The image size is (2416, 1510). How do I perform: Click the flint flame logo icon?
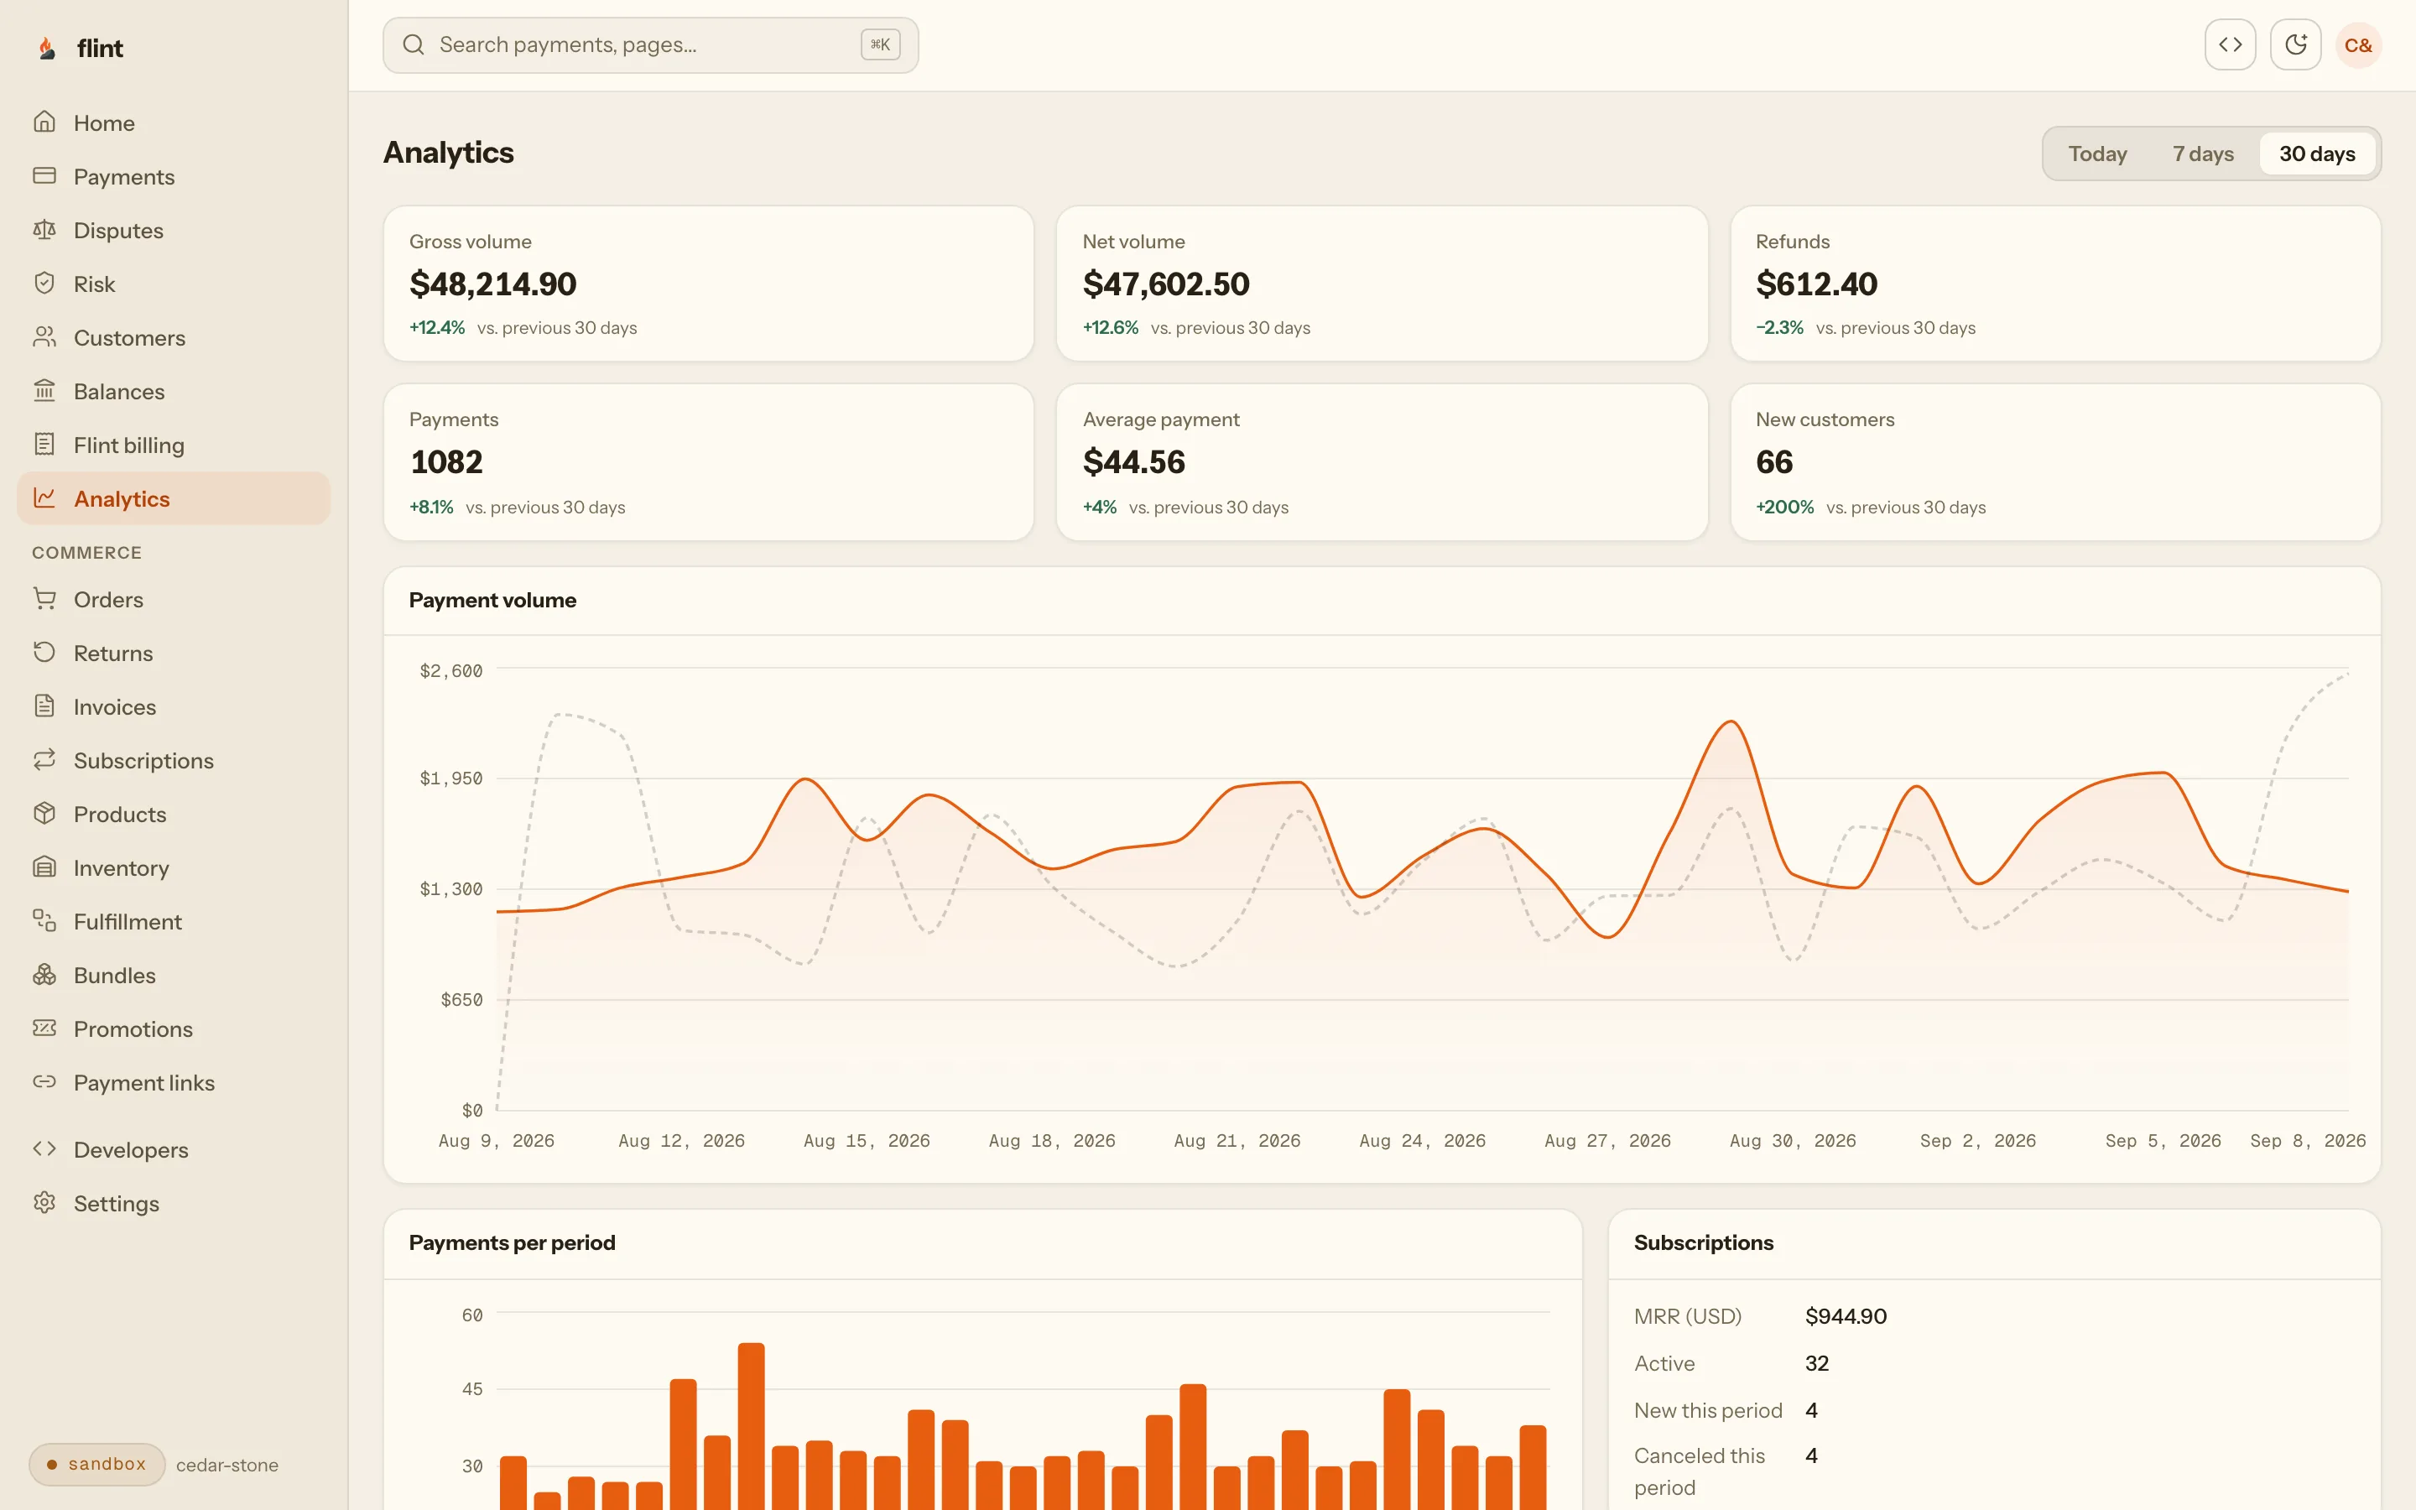(46, 48)
